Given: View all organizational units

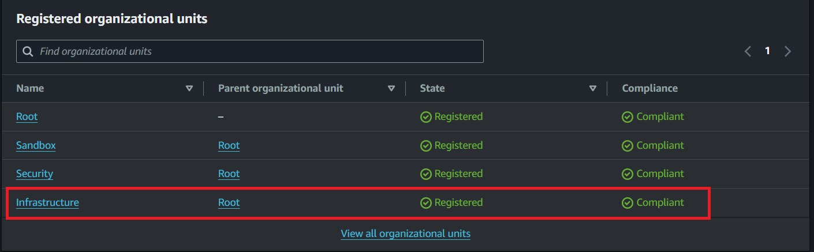Looking at the screenshot, I should pyautogui.click(x=406, y=234).
